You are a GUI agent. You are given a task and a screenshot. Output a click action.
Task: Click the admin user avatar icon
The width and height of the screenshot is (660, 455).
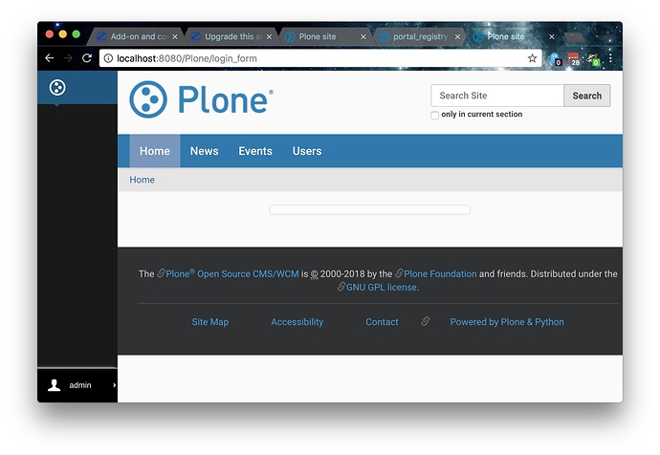pyautogui.click(x=54, y=385)
